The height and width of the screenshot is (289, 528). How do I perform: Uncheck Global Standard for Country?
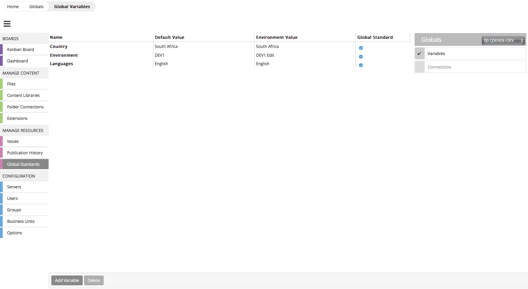[x=361, y=48]
